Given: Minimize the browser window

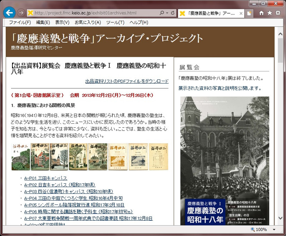Looking at the screenshot, I should (255, 4).
